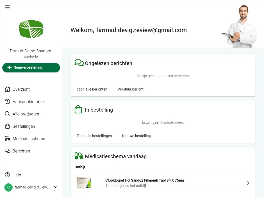264x198 pixels.
Task: Open the hamburger menu icon
Action: [7, 7]
